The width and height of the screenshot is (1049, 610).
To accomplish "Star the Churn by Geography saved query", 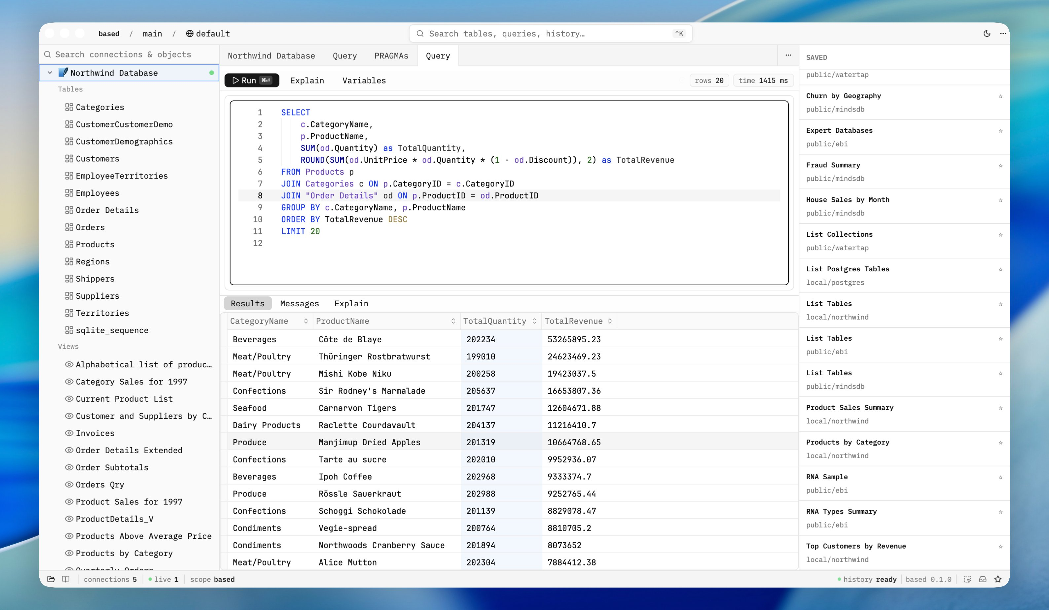I will 1000,96.
